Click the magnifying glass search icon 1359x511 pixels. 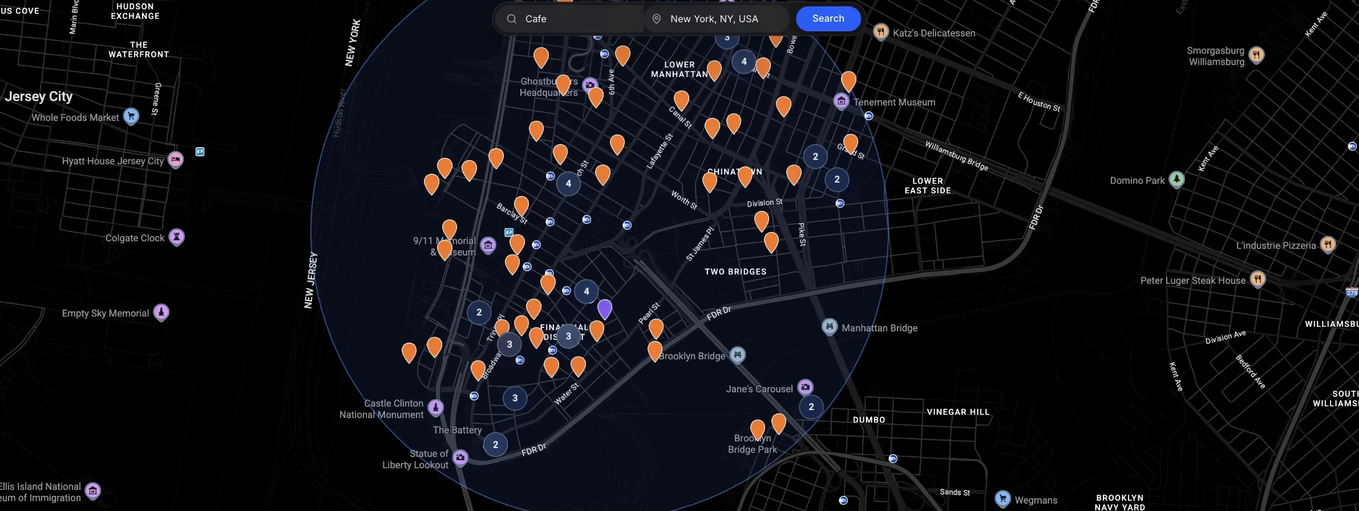[x=512, y=19]
